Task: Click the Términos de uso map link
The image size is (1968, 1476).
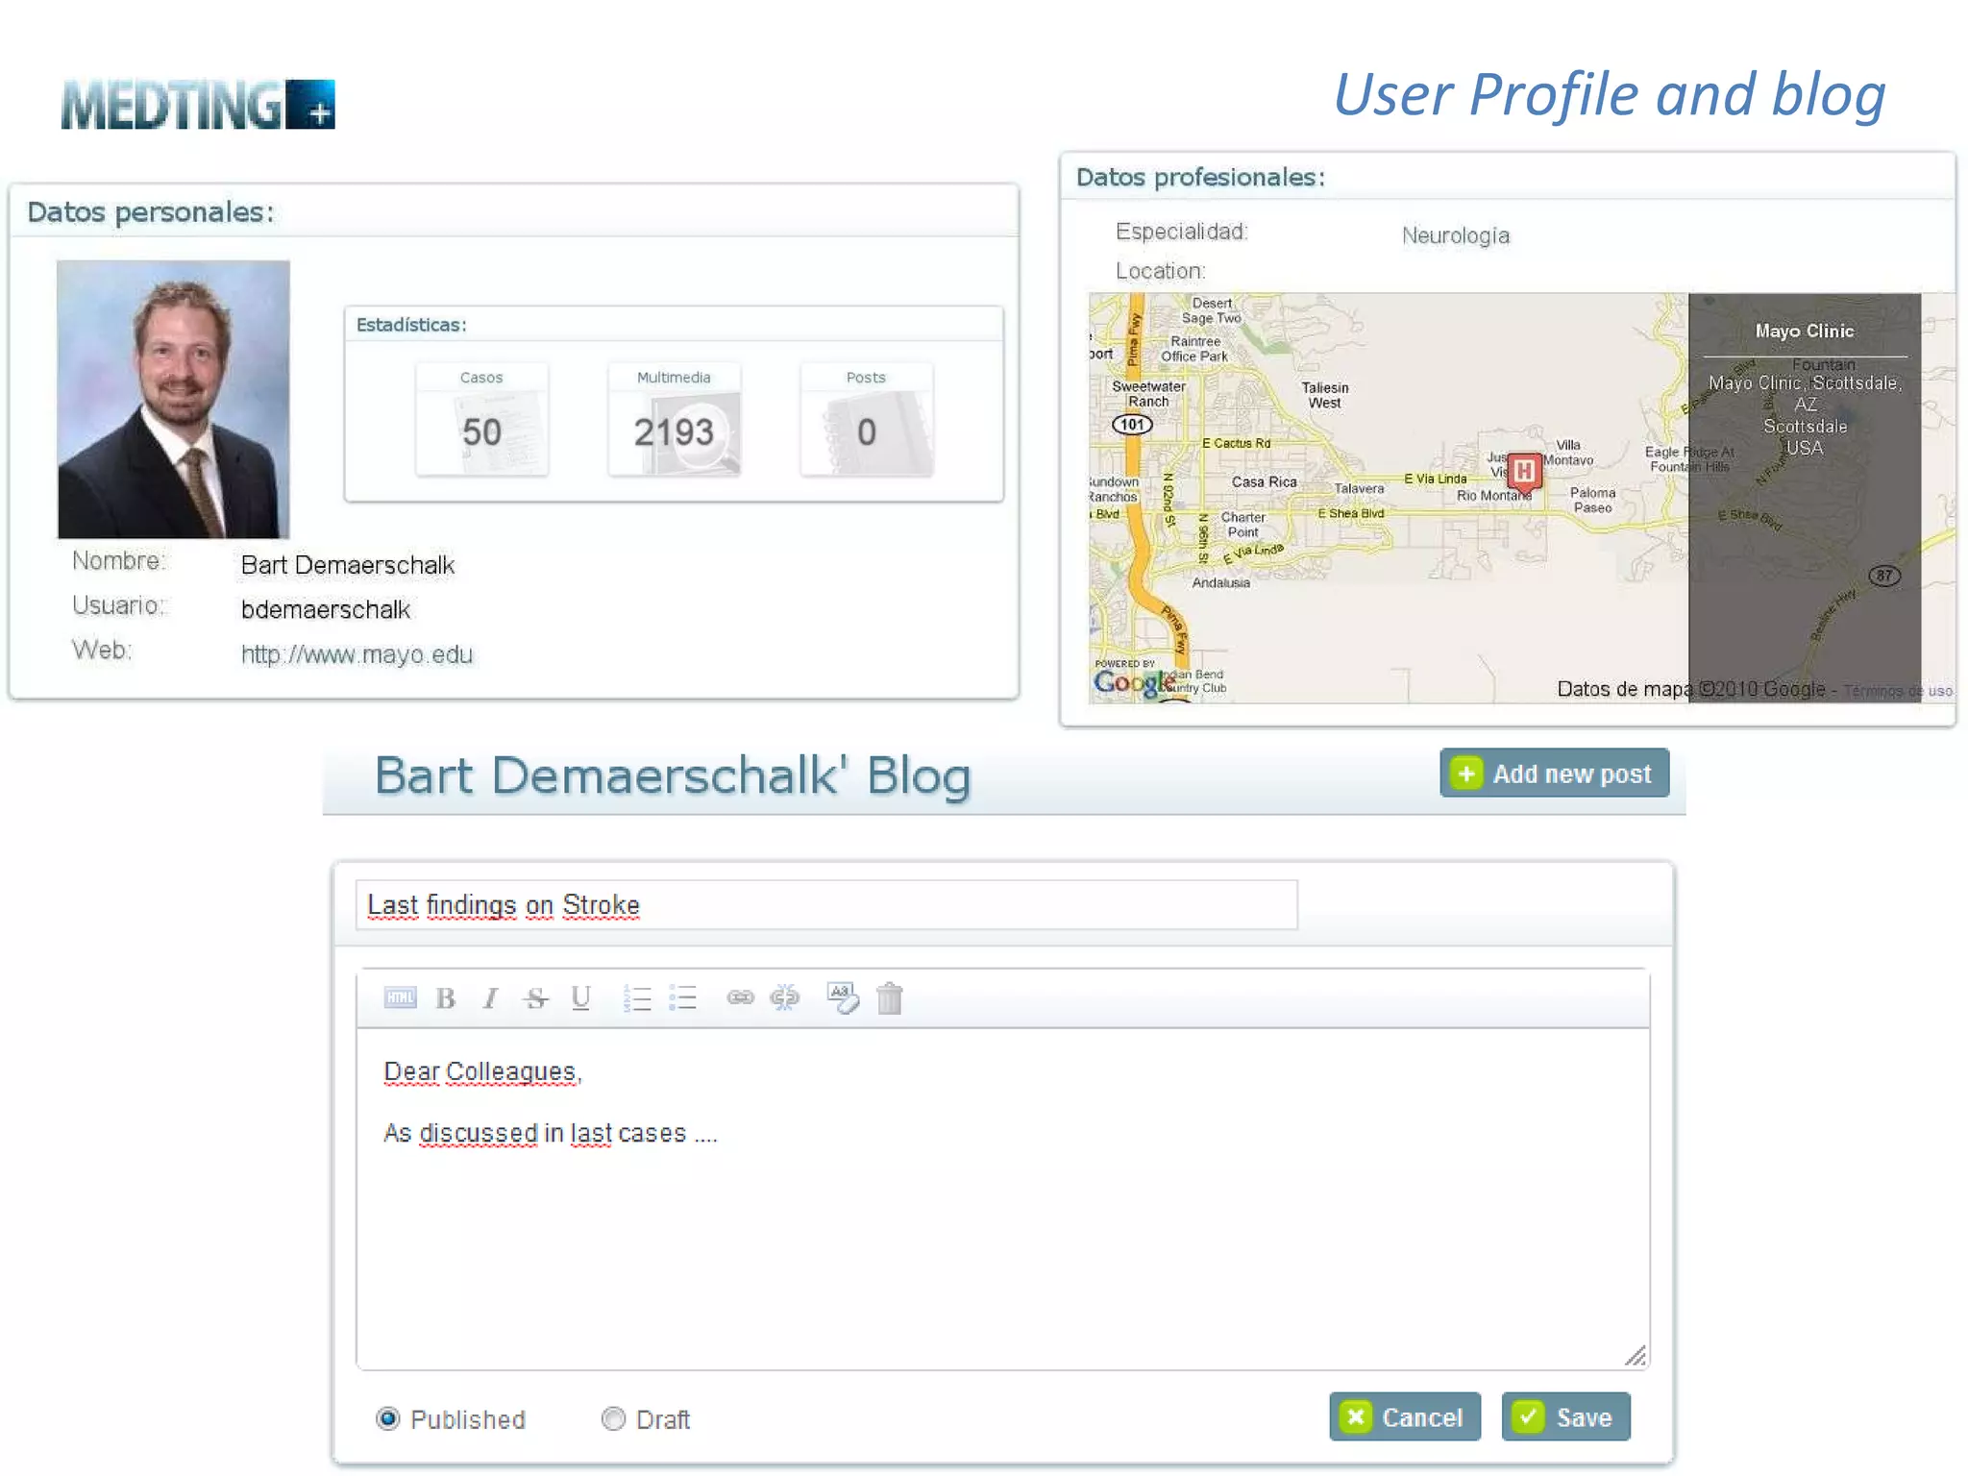Action: click(1898, 691)
